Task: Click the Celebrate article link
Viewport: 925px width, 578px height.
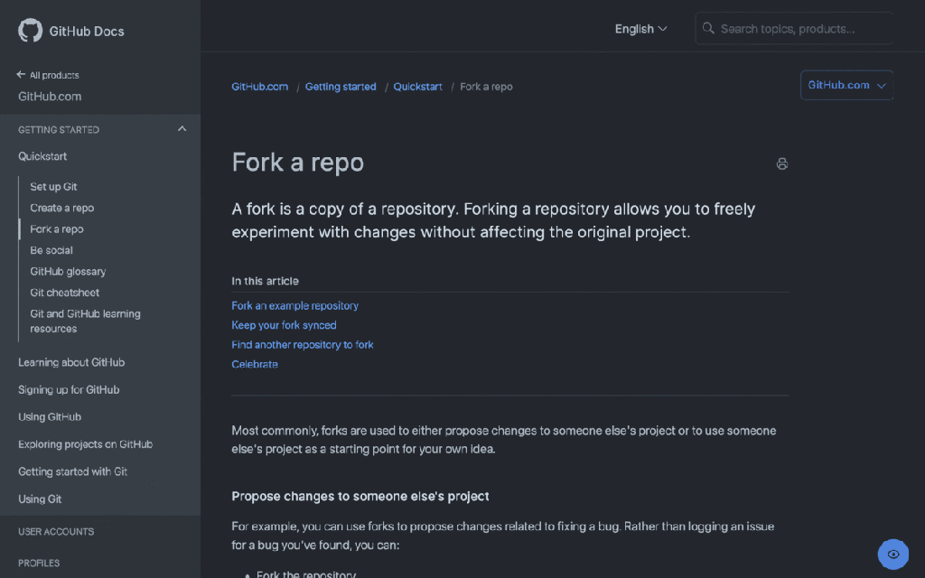Action: pos(255,364)
